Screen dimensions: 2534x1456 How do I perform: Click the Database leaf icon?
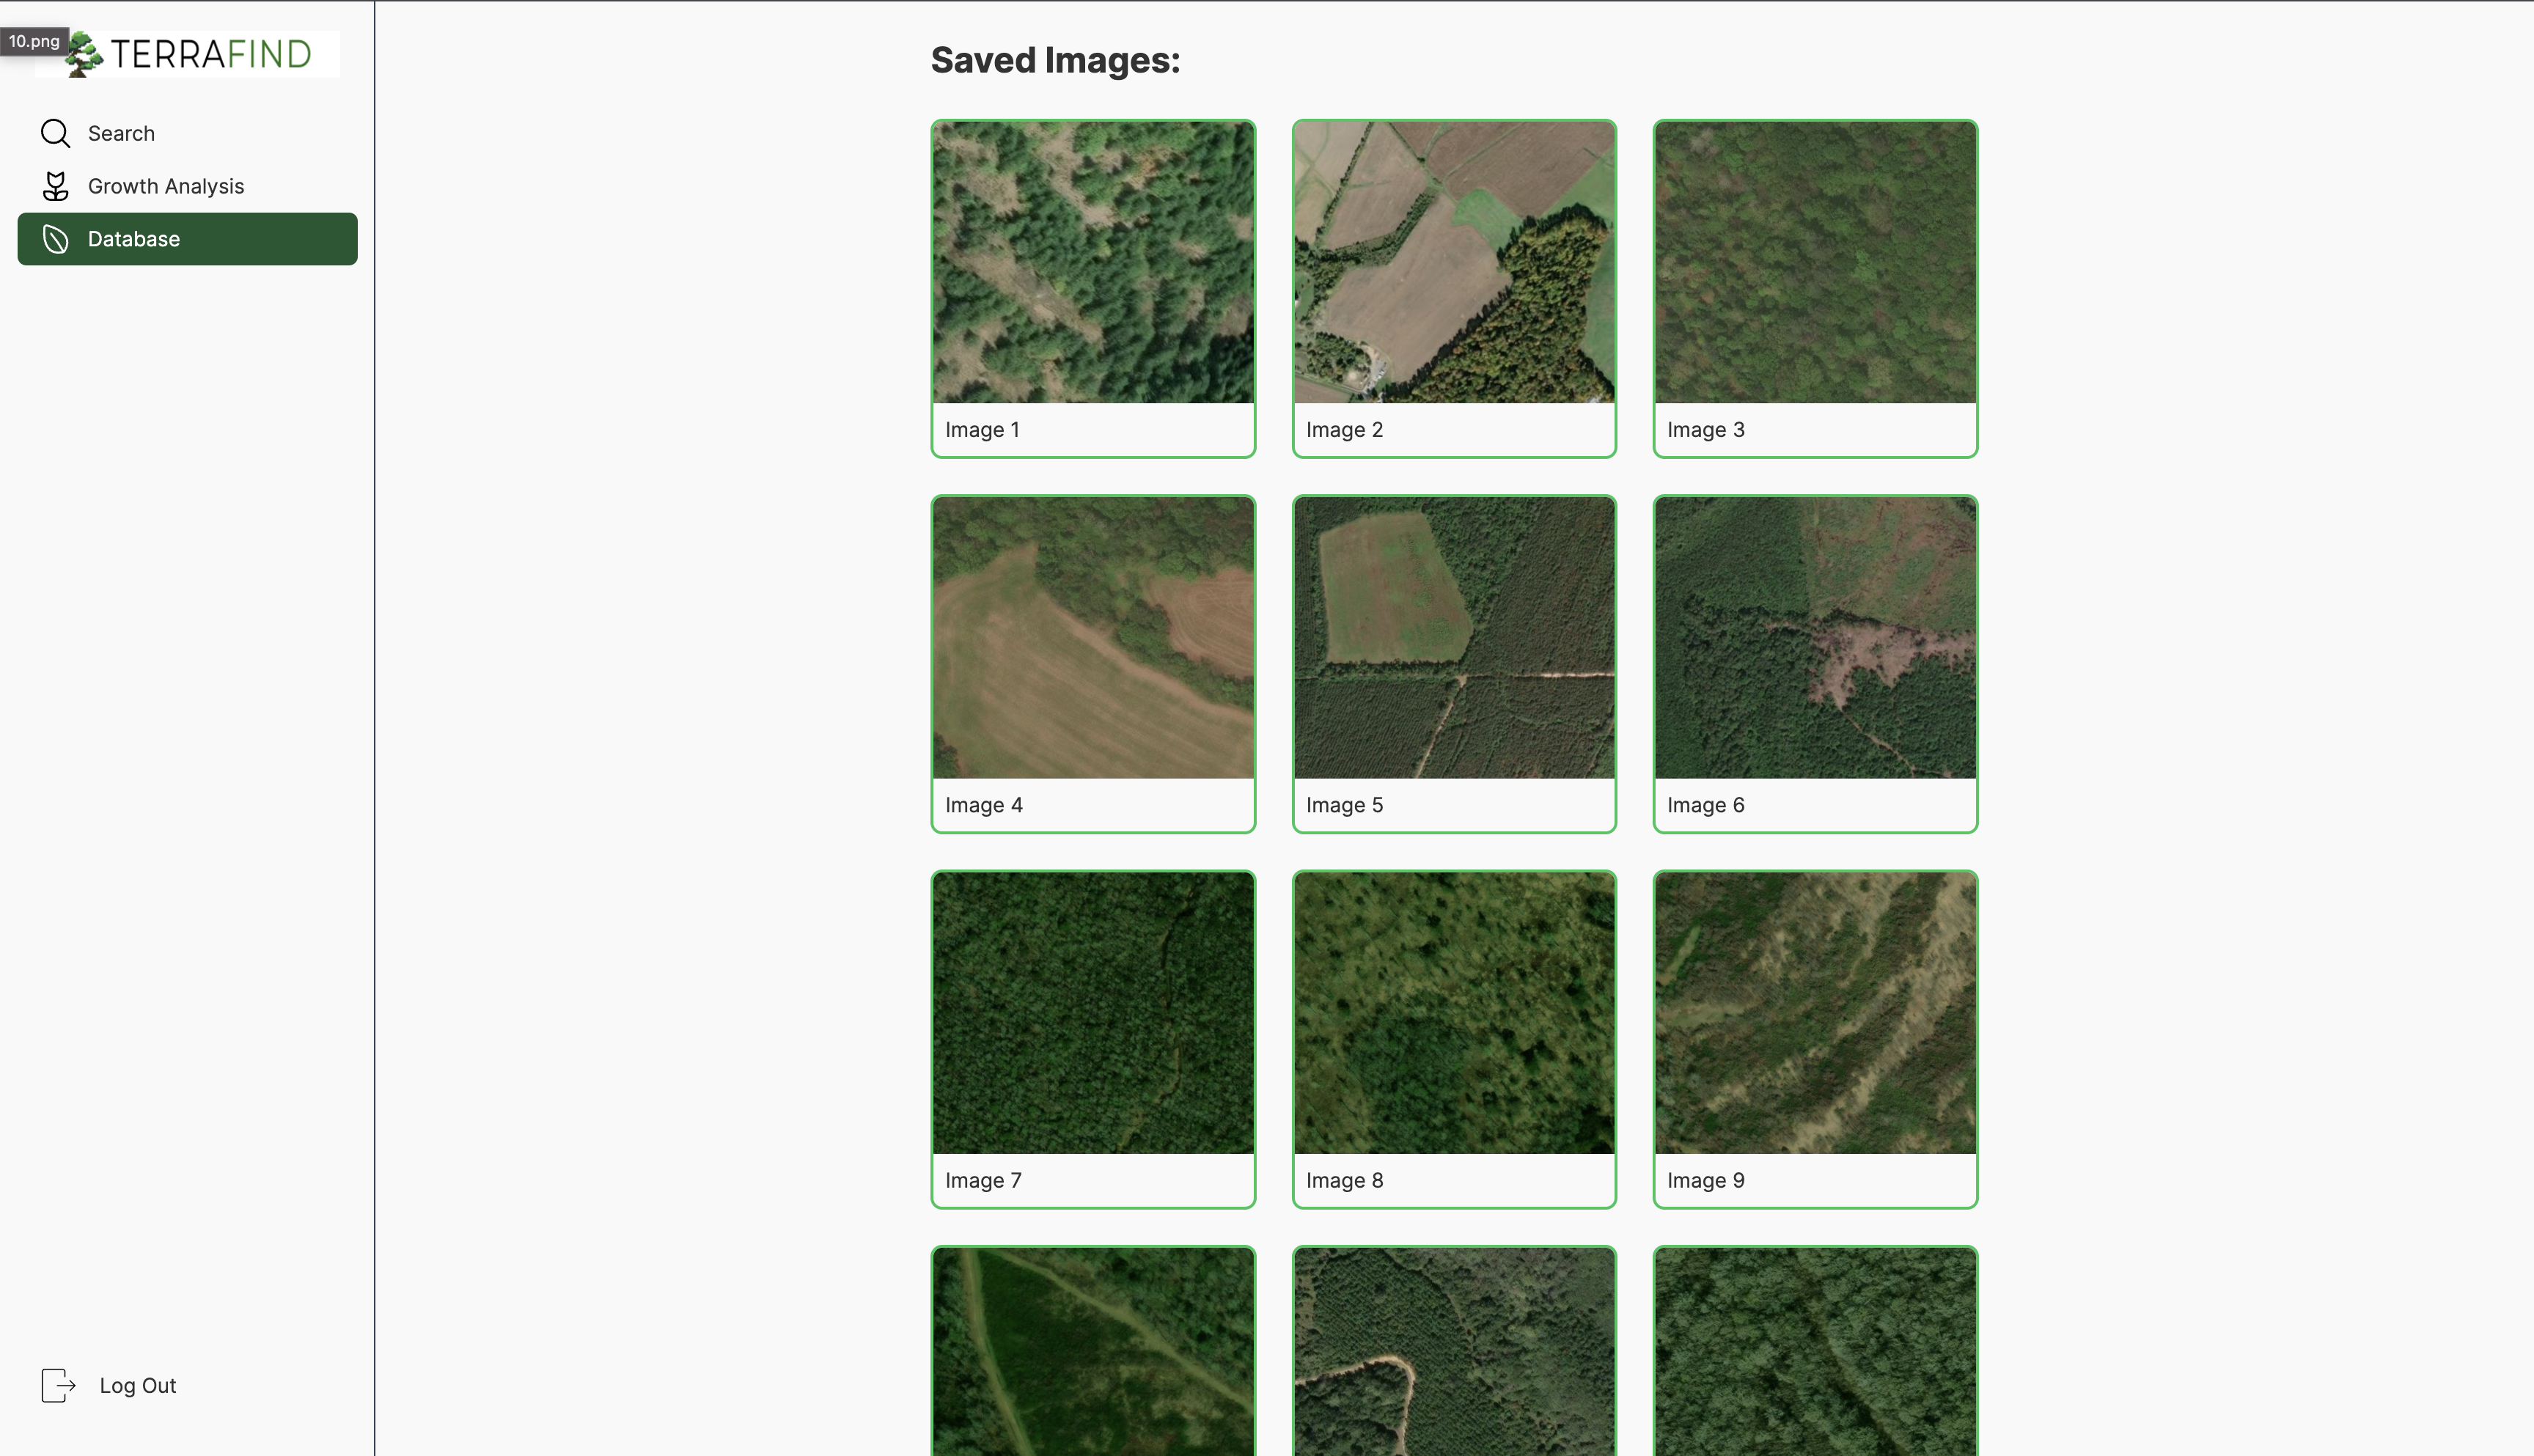click(x=55, y=239)
